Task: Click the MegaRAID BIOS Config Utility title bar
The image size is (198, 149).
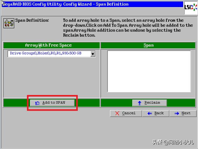Action: pyautogui.click(x=92, y=4)
